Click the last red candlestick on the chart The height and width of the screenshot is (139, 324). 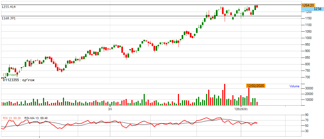point(257,6)
